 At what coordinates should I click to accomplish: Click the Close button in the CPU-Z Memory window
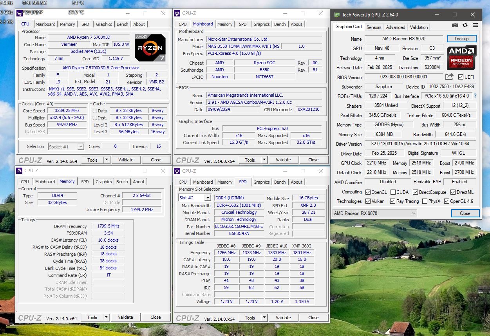point(155,317)
